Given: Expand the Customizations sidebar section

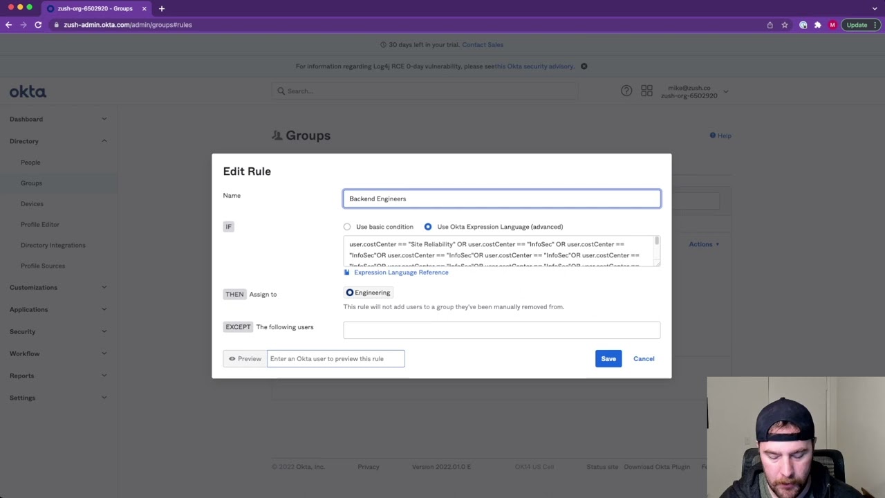Looking at the screenshot, I should [x=58, y=288].
